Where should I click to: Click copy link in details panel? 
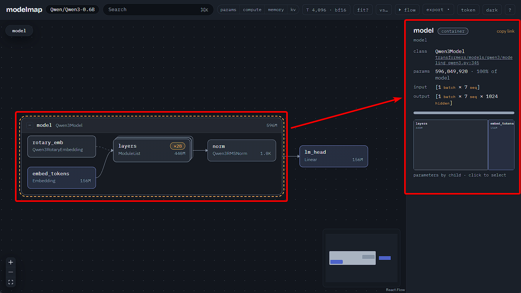point(505,31)
